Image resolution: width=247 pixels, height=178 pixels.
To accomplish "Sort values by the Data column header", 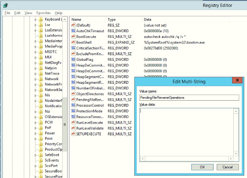I will pyautogui.click(x=186, y=19).
